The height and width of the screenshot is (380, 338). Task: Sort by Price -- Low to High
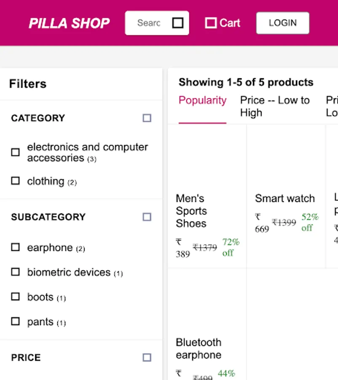275,106
